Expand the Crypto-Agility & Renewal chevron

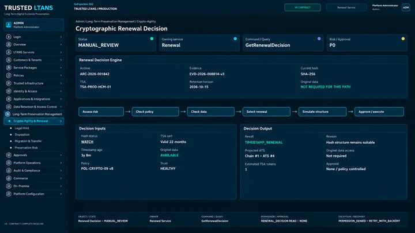click(x=61, y=121)
